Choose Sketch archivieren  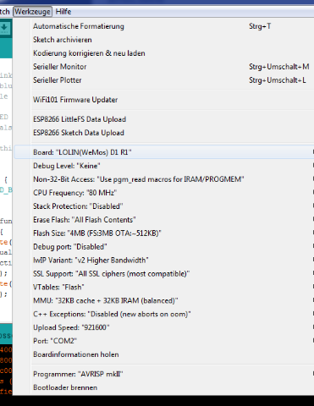click(x=163, y=40)
